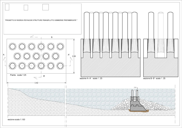Click the "PROGETTO DI RICERCA" title text
Image resolution: width=182 pixels, height=128 pixels.
point(41,20)
